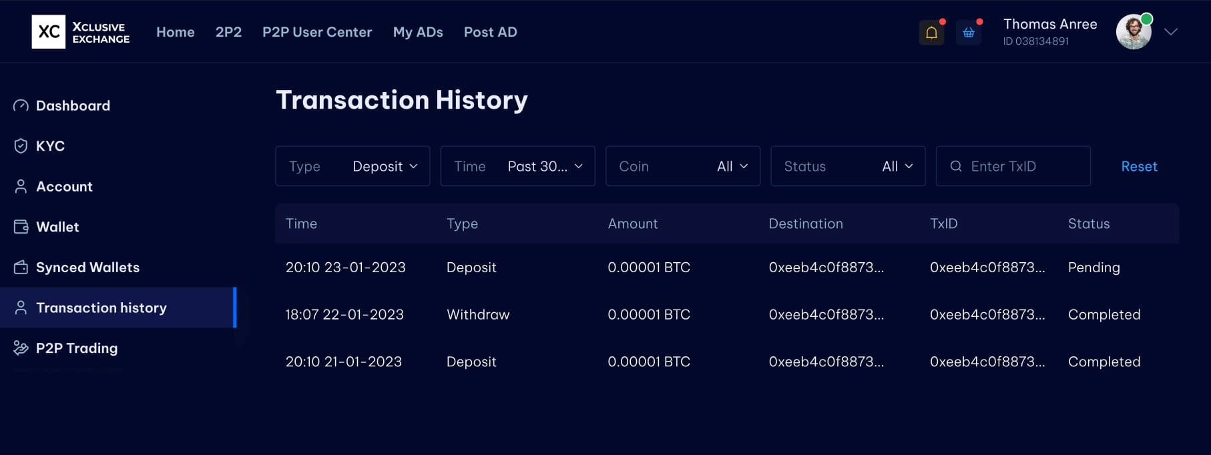Go to P2P User Center menu

coord(316,32)
